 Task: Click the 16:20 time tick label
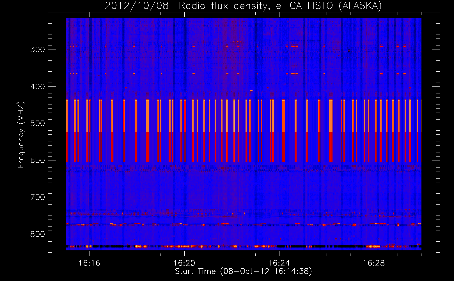pyautogui.click(x=184, y=263)
